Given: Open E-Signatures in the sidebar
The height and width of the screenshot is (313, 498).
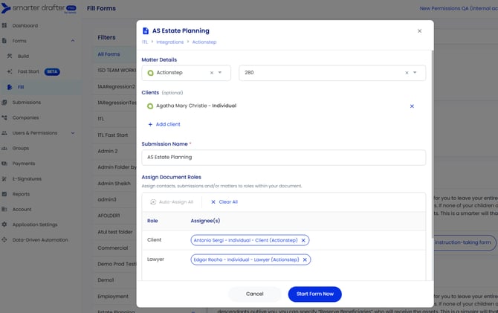Looking at the screenshot, I should point(28,178).
